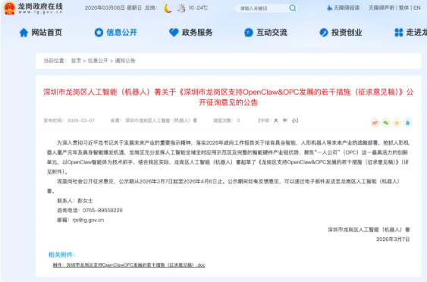427x282 pixels.
Task: Click the contact line 联系人：彭女士
Action: point(75,201)
